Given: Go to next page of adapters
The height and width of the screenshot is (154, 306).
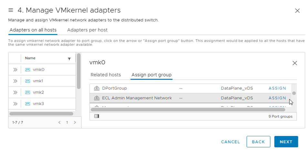Looking at the screenshot, I should (x=75, y=122).
